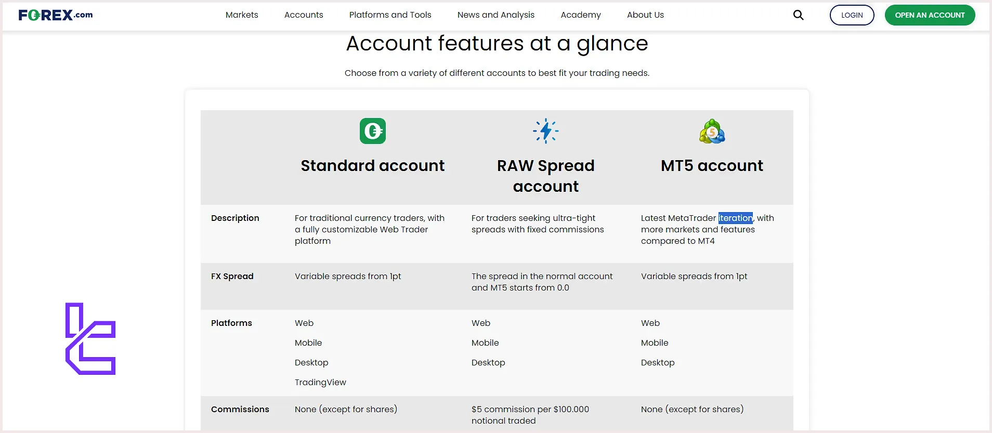Click Mobile under RAW Spread platforms

click(x=485, y=343)
